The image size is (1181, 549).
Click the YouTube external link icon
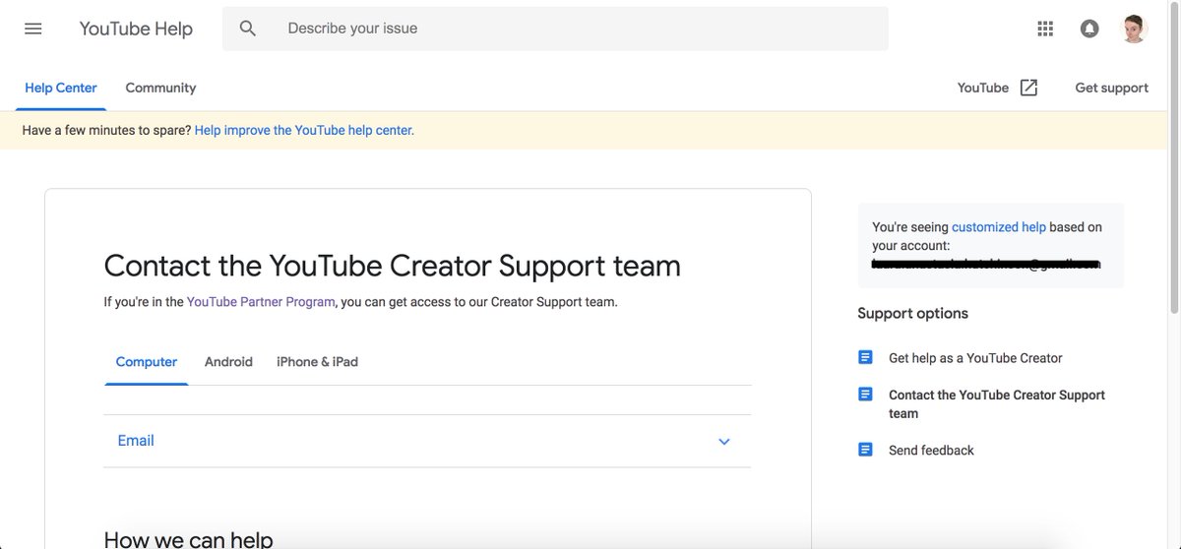point(1028,88)
